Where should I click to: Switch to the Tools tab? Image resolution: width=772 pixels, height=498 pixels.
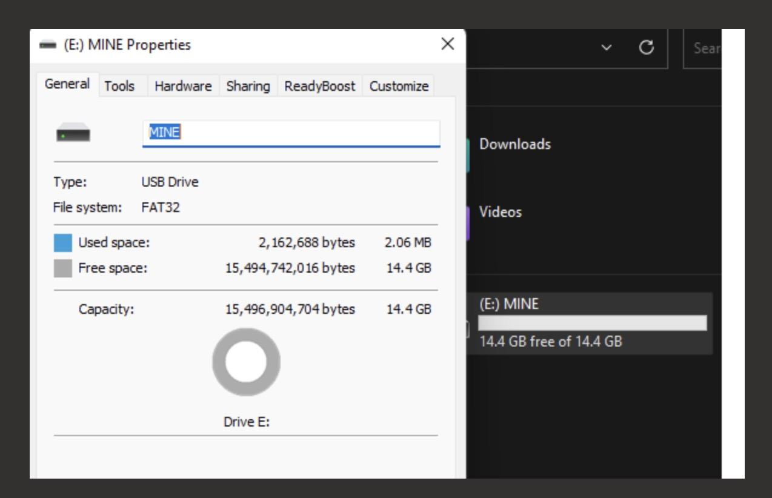(119, 87)
